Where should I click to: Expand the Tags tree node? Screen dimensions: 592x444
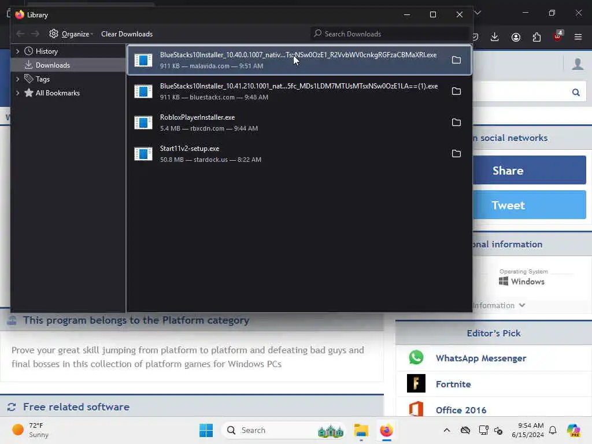[17, 79]
